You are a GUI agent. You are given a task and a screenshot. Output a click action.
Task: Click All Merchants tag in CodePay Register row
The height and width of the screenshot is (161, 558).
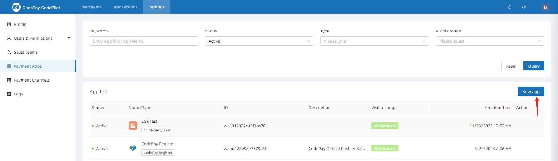tap(385, 148)
